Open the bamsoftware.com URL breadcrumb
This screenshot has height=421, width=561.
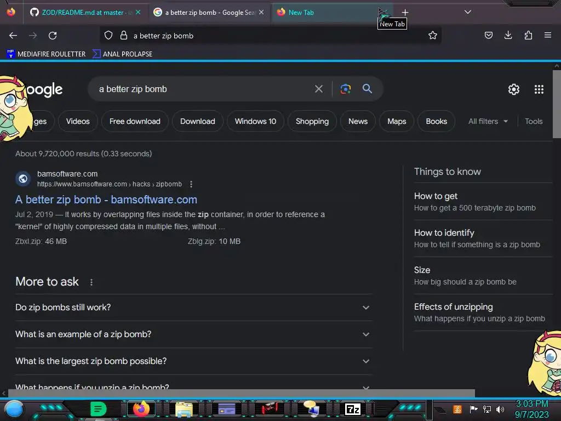click(x=110, y=184)
